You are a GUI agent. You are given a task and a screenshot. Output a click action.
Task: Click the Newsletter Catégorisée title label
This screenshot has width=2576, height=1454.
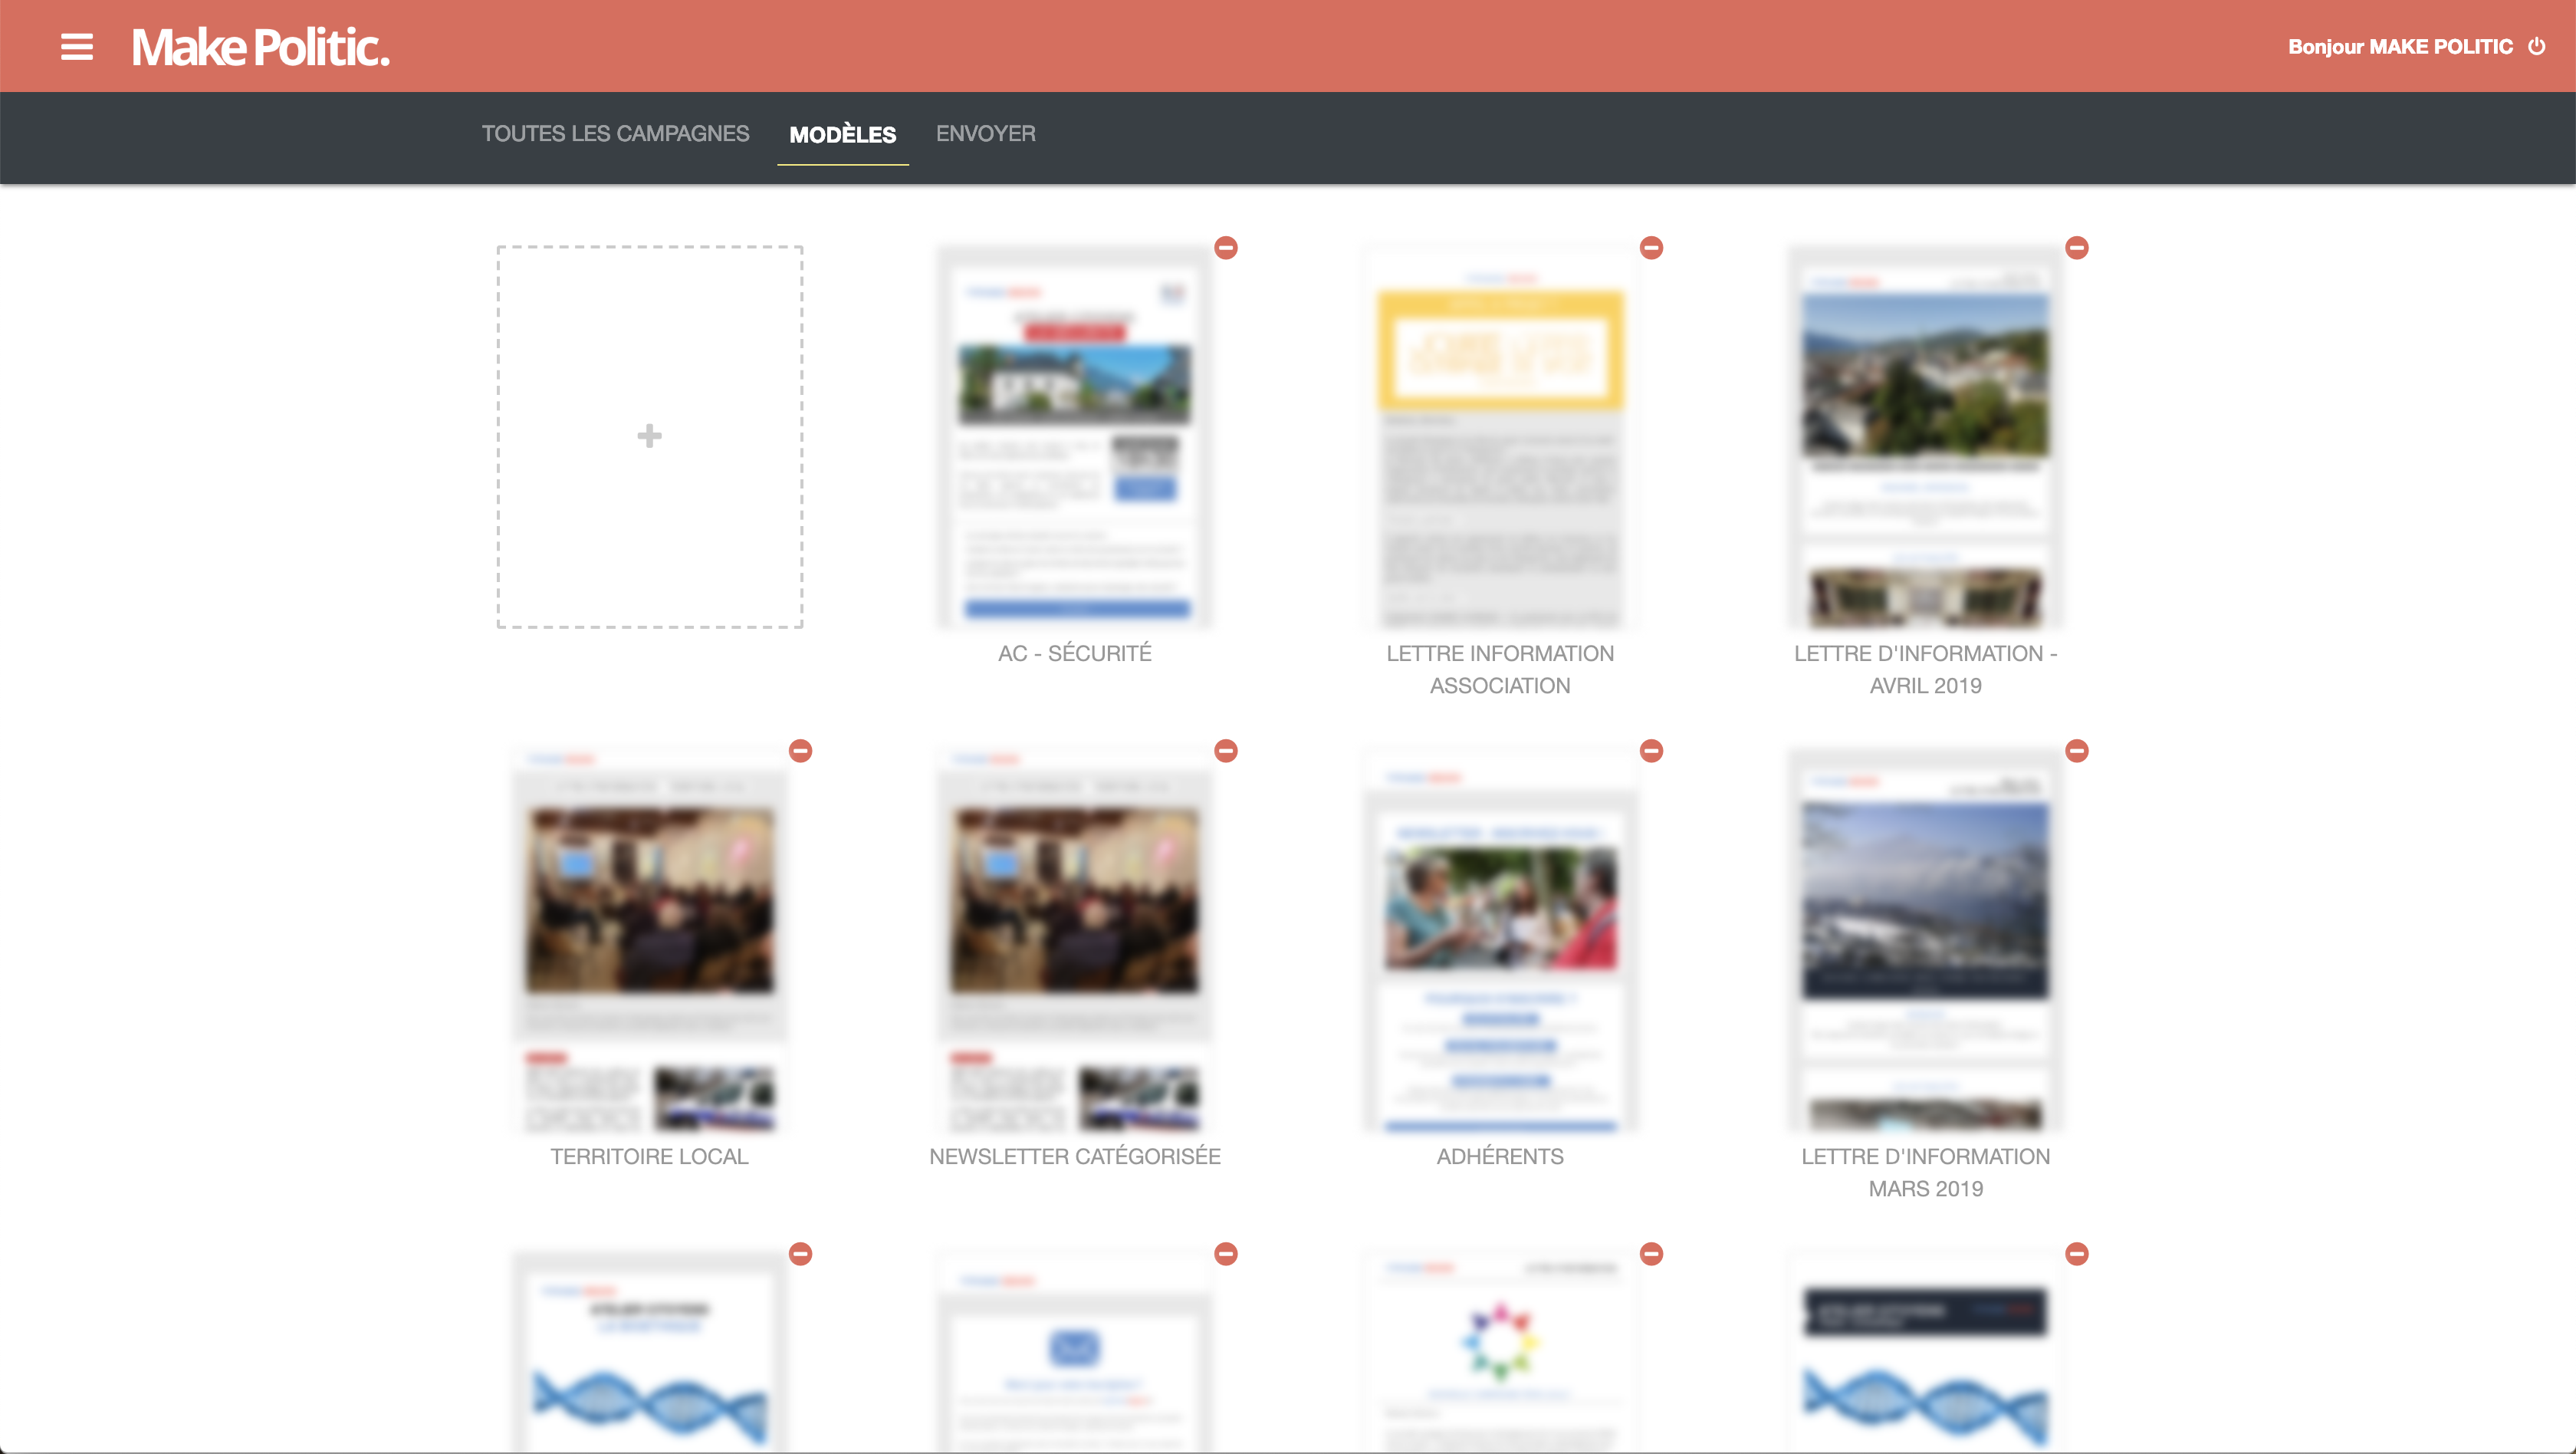tap(1074, 1157)
